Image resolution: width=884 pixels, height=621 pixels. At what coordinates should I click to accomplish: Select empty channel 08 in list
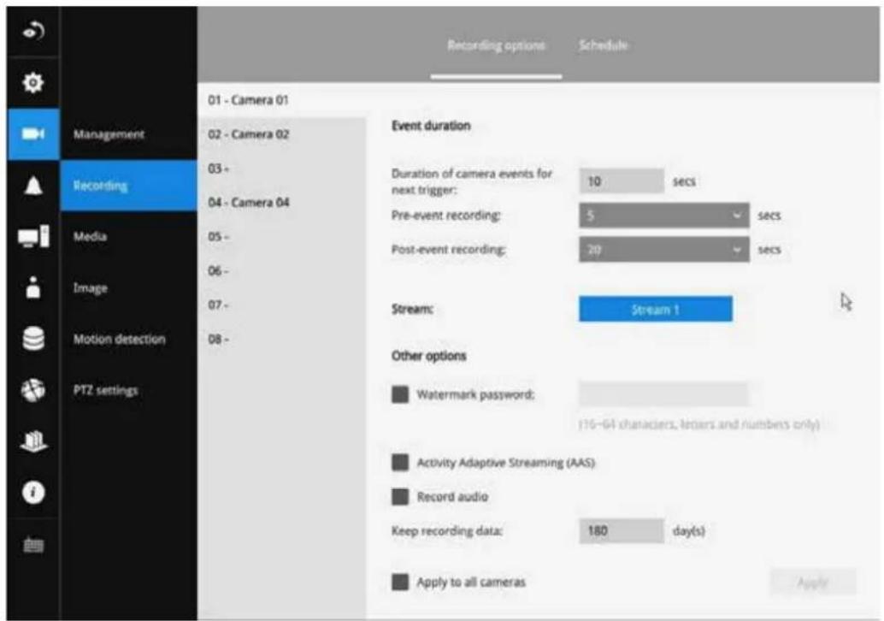point(282,339)
